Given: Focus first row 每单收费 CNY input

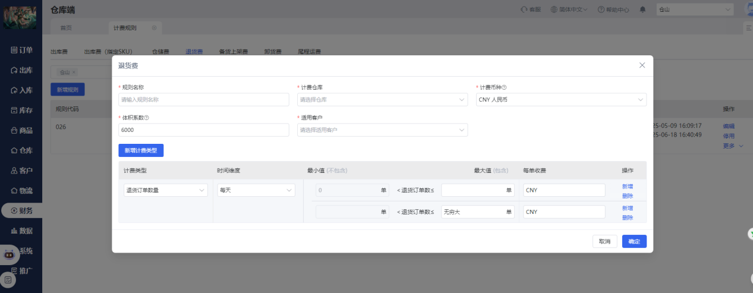Looking at the screenshot, I should click(x=564, y=190).
